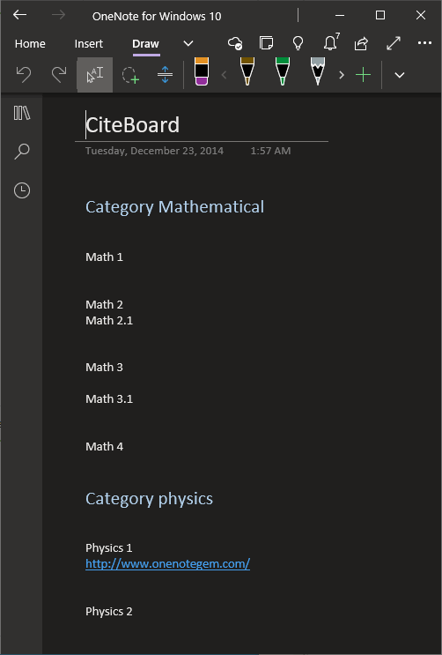442x655 pixels.
Task: Switch to the Home tab
Action: pyautogui.click(x=30, y=43)
